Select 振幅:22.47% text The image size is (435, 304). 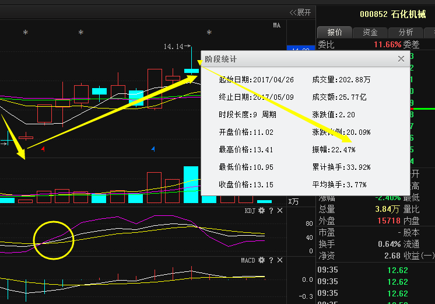(x=334, y=150)
